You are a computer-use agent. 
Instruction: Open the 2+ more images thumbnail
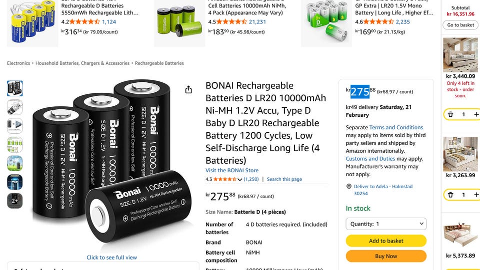tap(14, 201)
